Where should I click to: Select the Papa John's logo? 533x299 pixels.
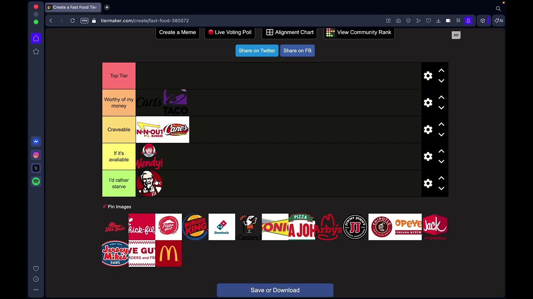301,227
